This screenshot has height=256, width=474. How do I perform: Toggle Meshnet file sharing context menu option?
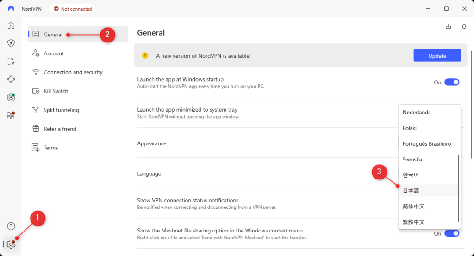(451, 234)
